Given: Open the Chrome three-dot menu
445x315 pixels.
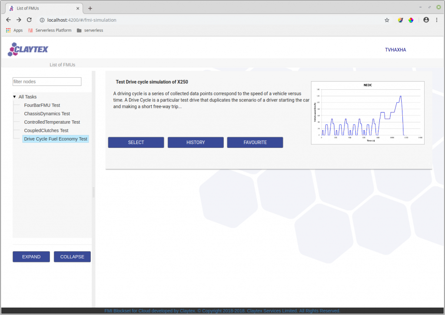Looking at the screenshot, I should [437, 20].
